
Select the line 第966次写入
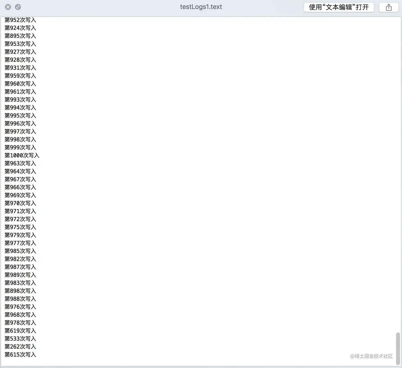coord(20,188)
